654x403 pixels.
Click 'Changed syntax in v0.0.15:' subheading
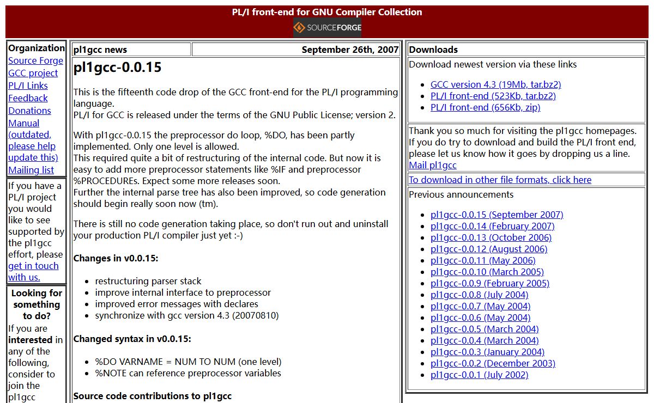[132, 339]
